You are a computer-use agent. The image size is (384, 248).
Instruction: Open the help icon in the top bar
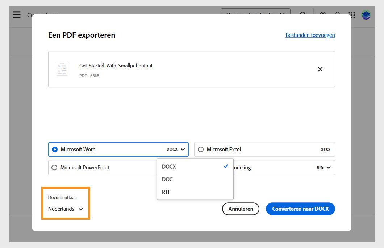[322, 15]
